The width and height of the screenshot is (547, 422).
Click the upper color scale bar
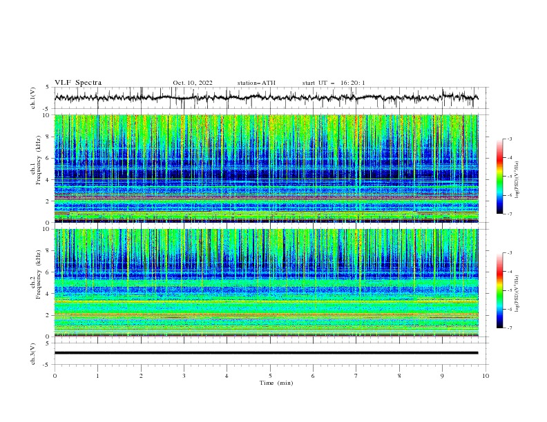(x=499, y=177)
